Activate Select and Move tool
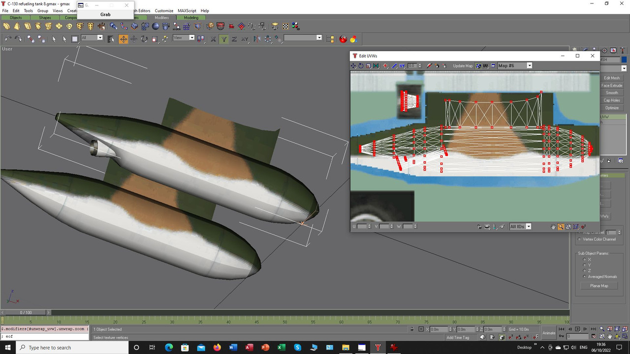The image size is (630, 354). (124, 39)
